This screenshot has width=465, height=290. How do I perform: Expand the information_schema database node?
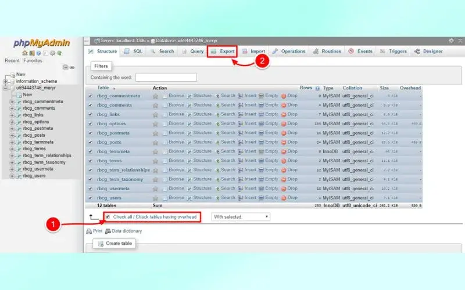click(5, 81)
